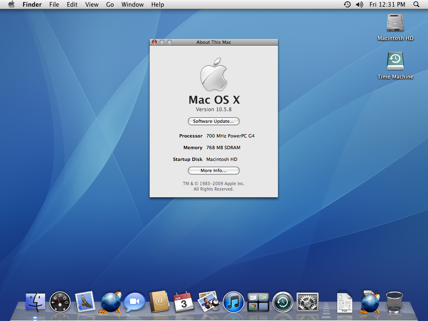The width and height of the screenshot is (428, 321).
Task: Click the Startup Disk value Macintosh HD
Action: click(x=222, y=159)
